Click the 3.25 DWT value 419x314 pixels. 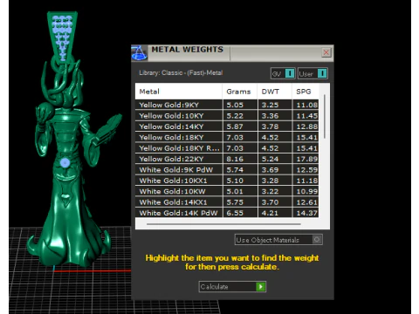pos(270,105)
